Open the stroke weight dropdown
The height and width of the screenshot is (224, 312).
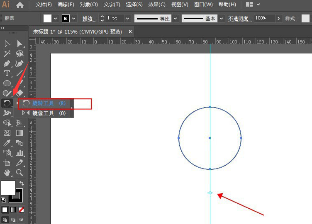point(127,19)
